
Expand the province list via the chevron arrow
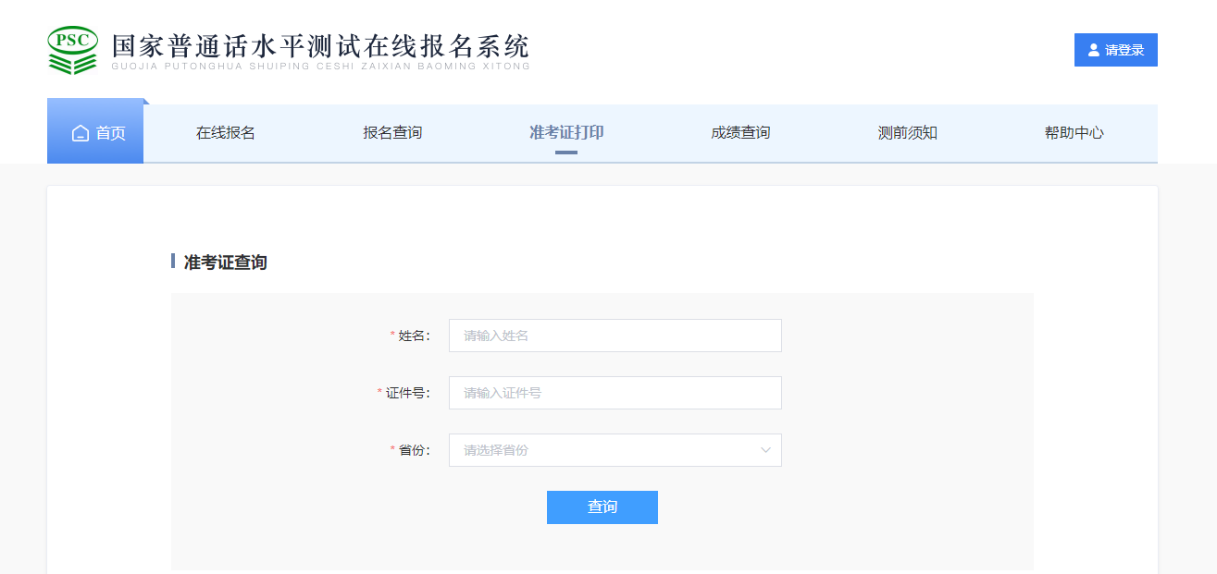pos(765,450)
